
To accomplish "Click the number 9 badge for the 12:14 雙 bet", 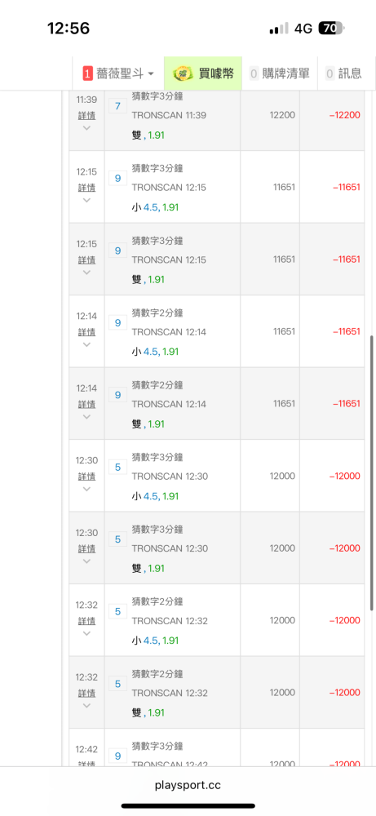I will pos(117,395).
